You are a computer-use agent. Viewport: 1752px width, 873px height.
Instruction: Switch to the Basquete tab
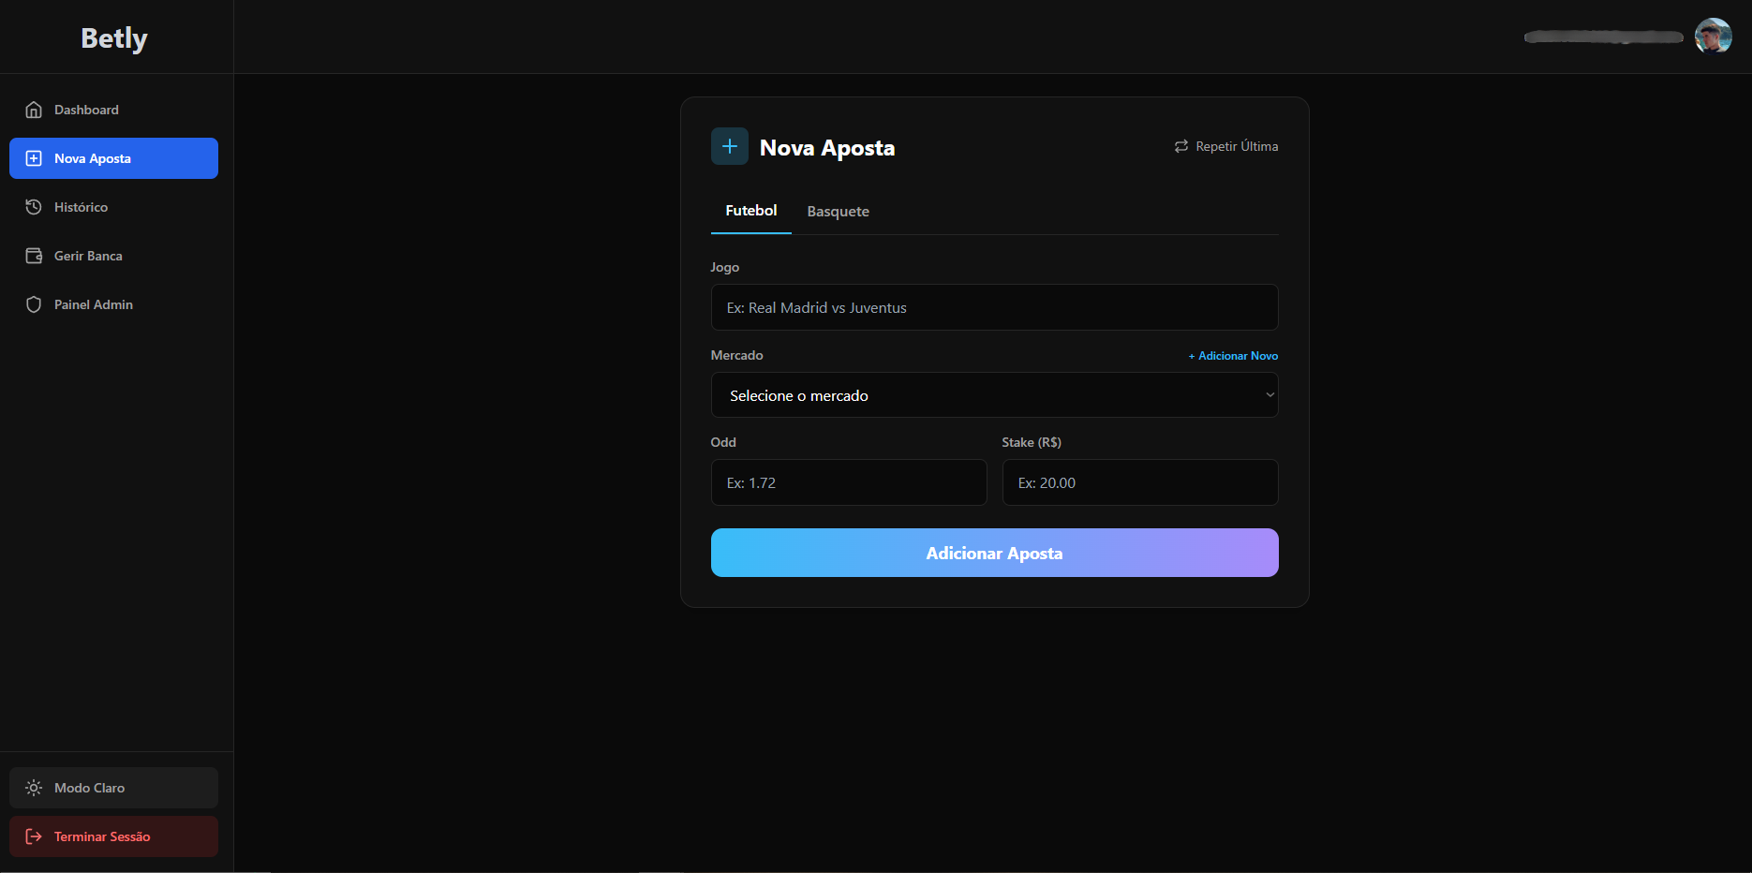(838, 212)
